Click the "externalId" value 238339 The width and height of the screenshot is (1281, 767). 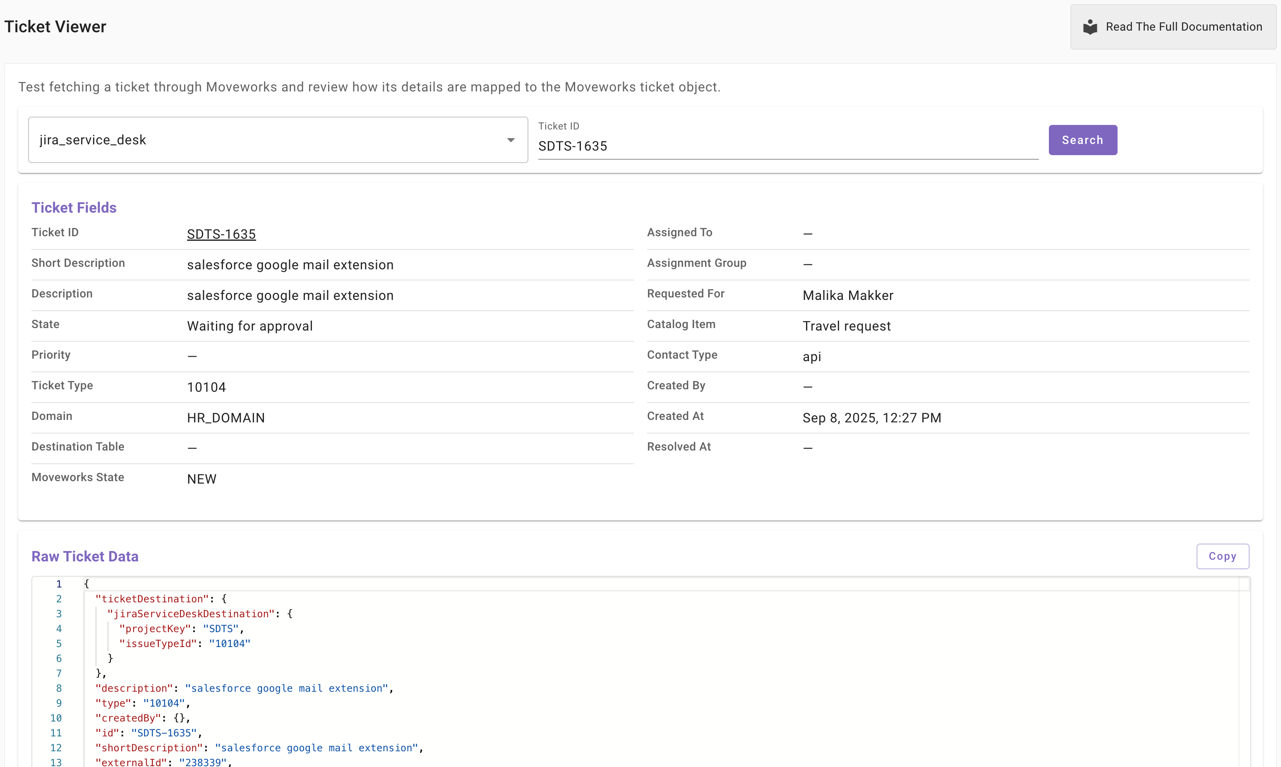[202, 762]
